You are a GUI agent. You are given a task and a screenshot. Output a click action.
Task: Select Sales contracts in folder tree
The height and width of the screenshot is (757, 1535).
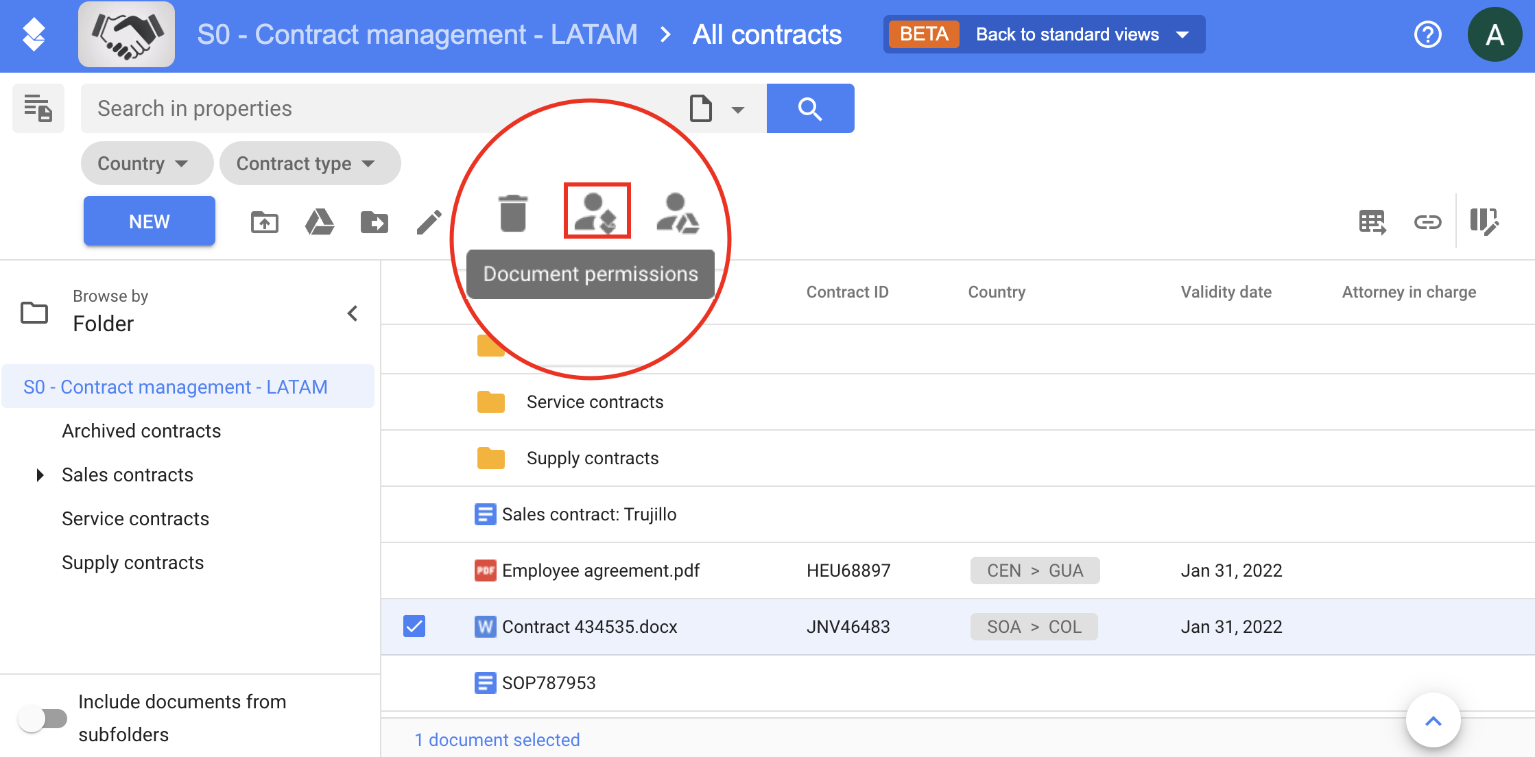pos(128,474)
